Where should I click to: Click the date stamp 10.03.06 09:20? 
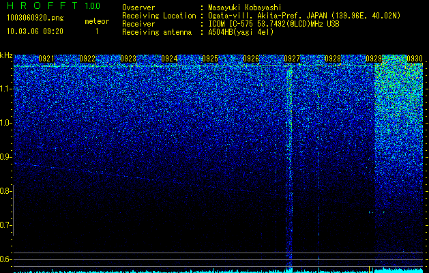(35, 31)
